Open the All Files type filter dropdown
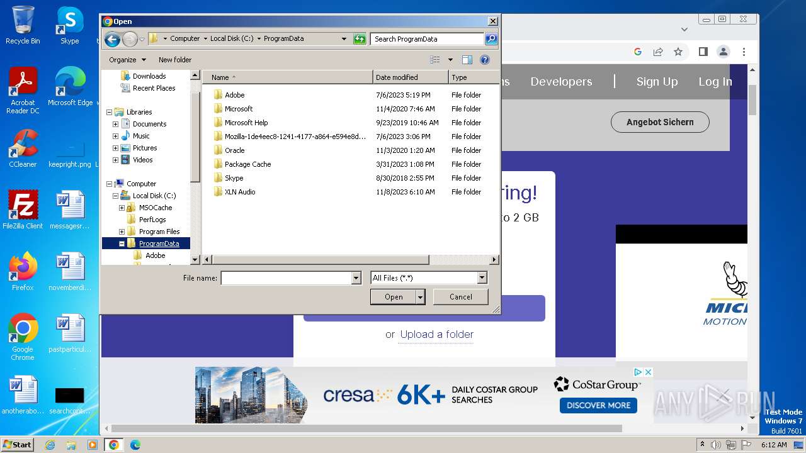806x453 pixels. tap(482, 277)
